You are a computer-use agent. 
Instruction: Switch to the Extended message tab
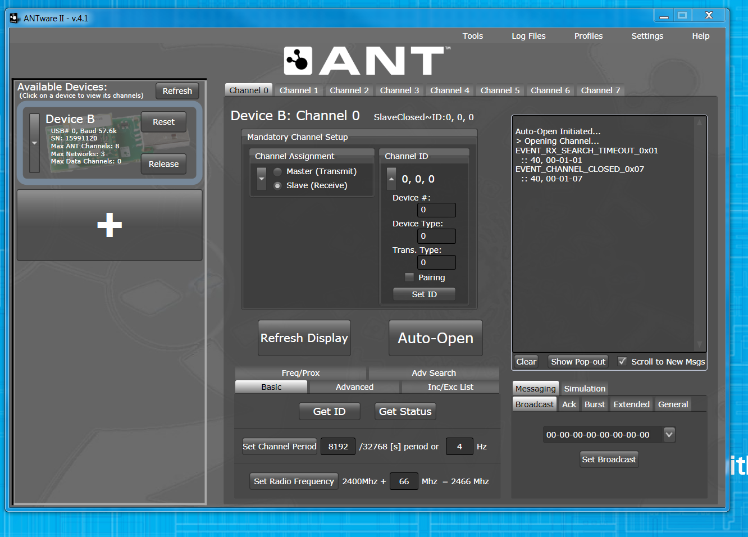tap(631, 404)
